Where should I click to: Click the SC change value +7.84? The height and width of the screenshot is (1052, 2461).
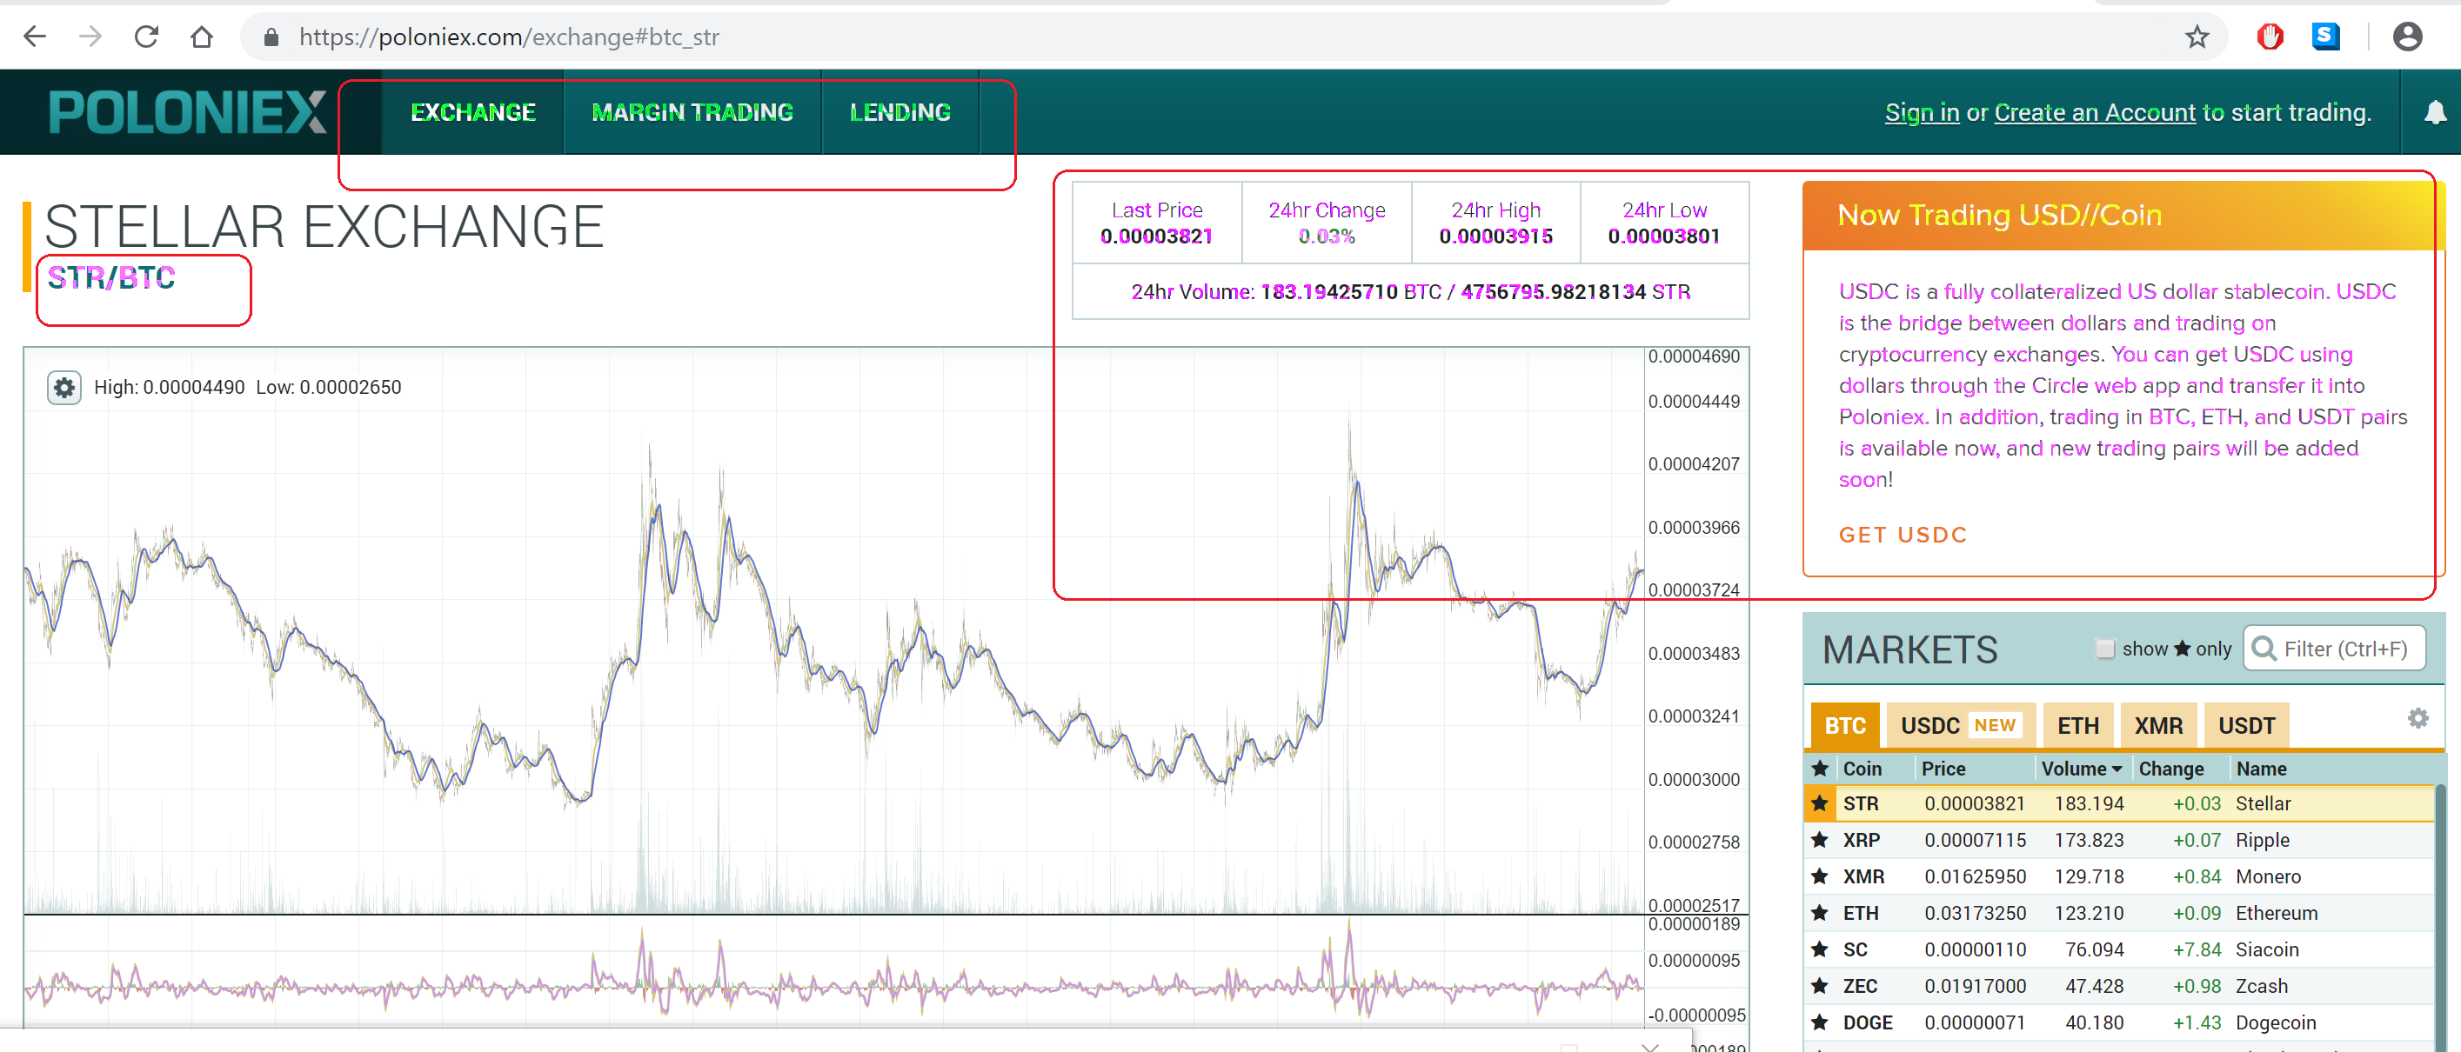point(2197,949)
